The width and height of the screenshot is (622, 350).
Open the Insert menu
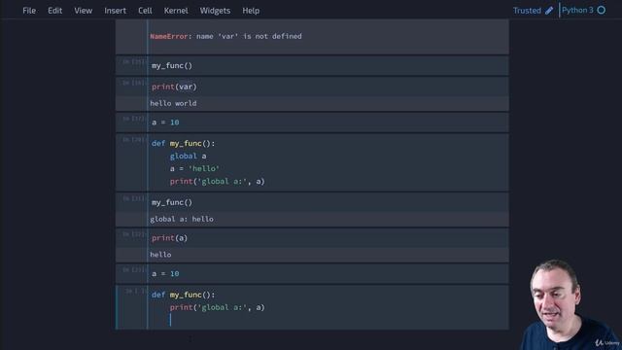click(115, 11)
